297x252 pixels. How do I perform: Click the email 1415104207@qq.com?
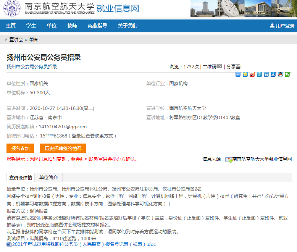63,126
